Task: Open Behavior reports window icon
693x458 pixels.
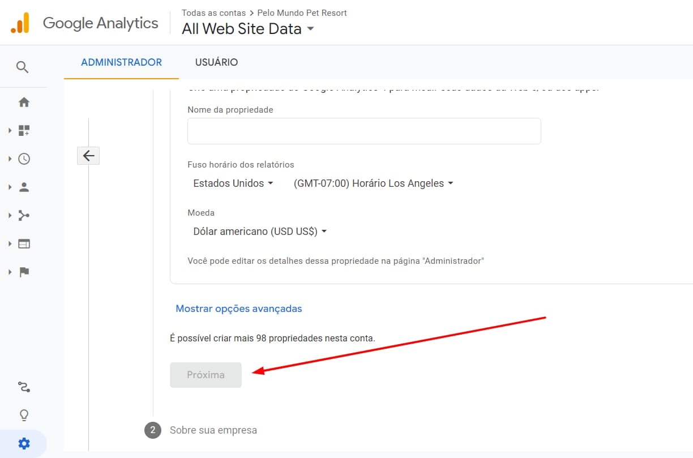Action: tap(24, 244)
